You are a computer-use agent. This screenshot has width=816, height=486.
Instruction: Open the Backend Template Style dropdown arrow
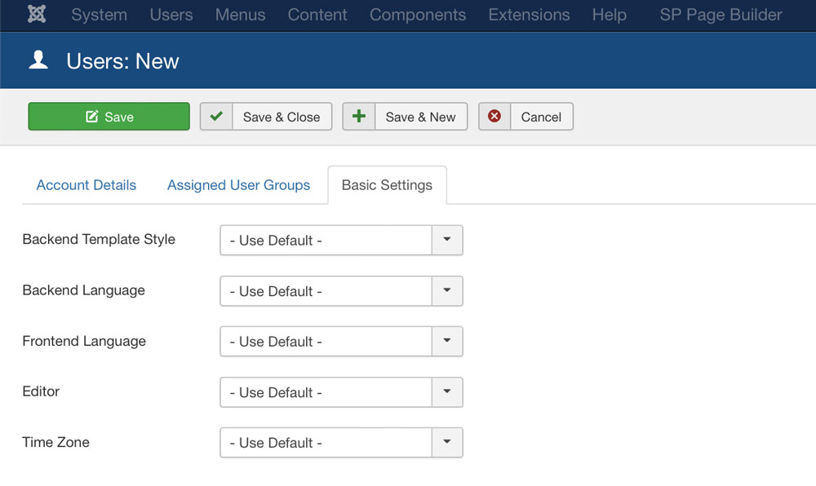446,240
